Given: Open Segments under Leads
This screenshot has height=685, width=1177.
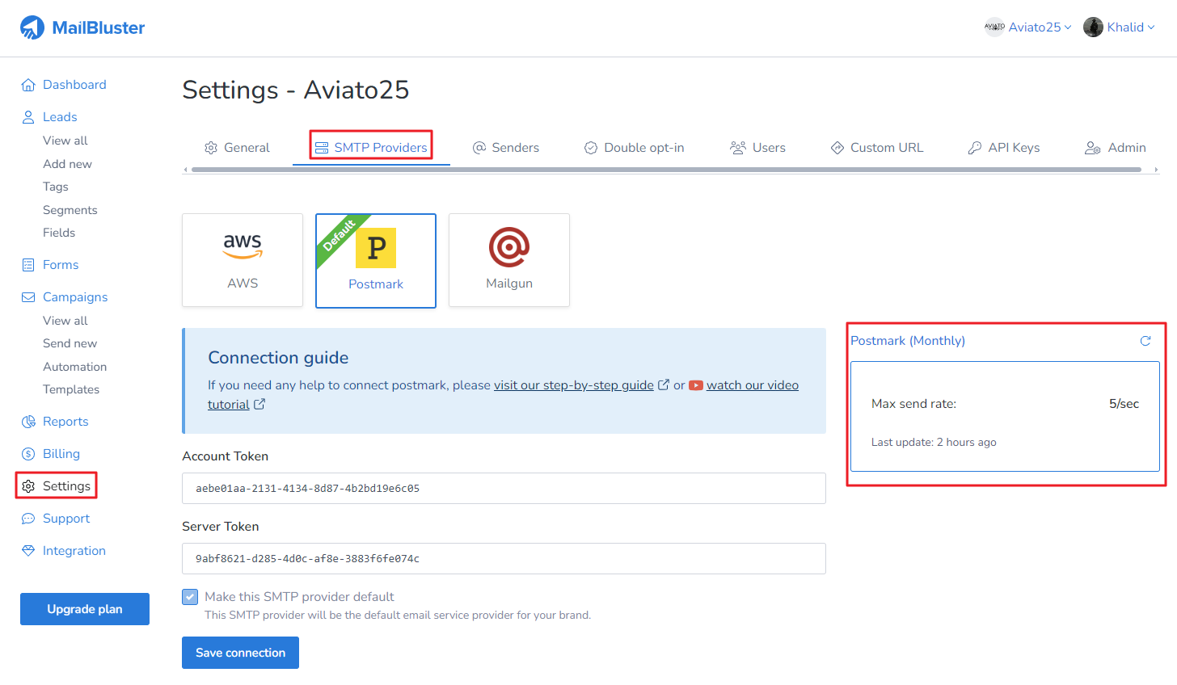Looking at the screenshot, I should coord(70,210).
